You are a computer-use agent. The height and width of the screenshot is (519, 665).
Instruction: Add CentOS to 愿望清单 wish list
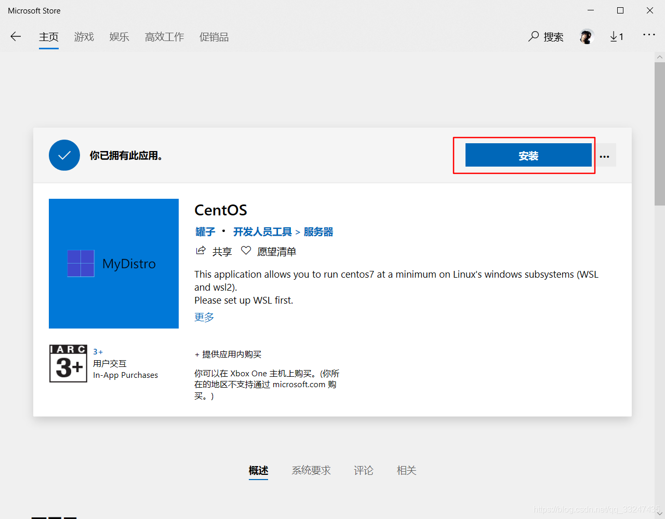(x=269, y=252)
